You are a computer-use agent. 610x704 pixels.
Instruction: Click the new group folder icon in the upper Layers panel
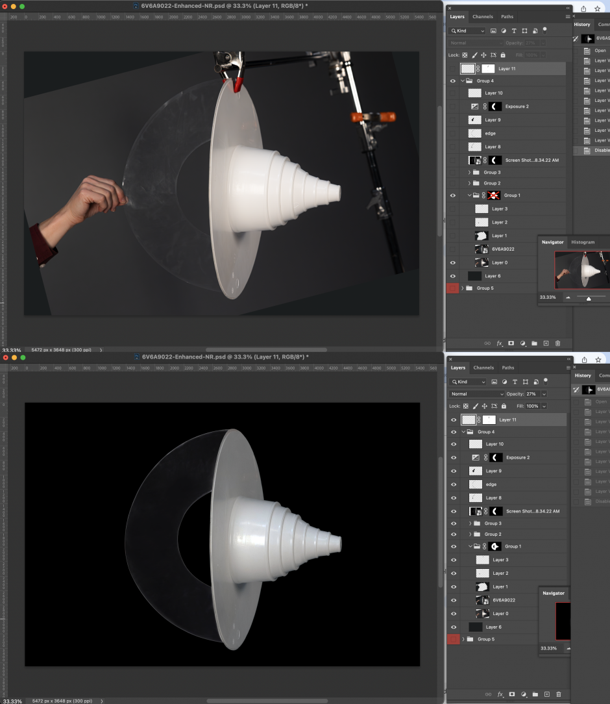click(x=535, y=343)
